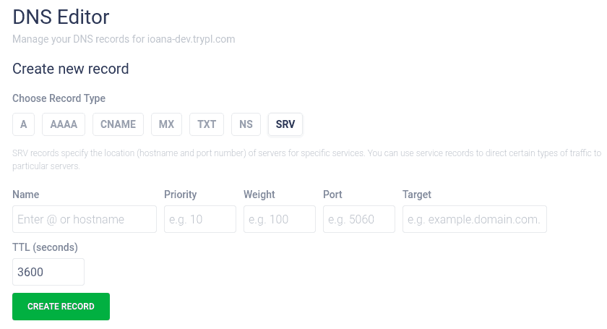Focus the Port number field
The image size is (607, 329).
[359, 219]
